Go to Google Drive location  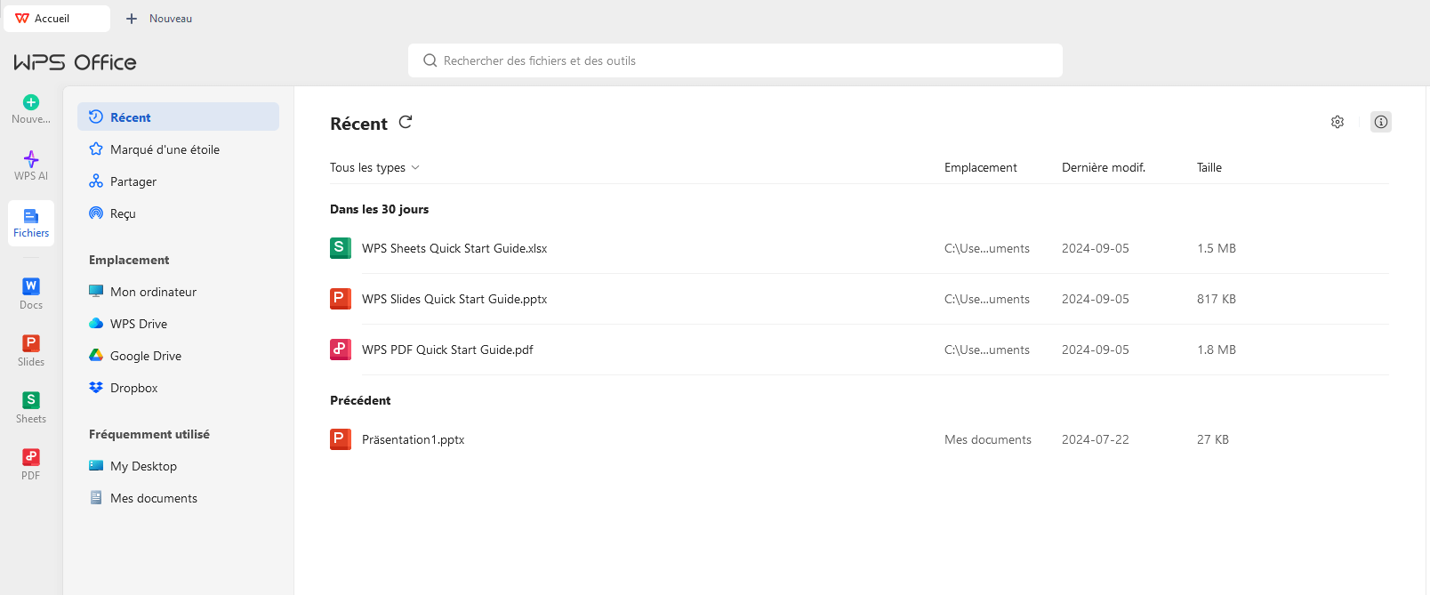(145, 356)
